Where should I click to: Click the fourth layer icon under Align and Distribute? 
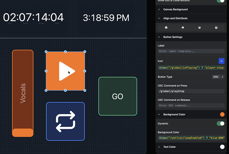coord(216,28)
